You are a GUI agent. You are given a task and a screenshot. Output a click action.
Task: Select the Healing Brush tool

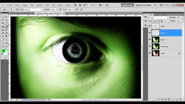tap(3, 27)
